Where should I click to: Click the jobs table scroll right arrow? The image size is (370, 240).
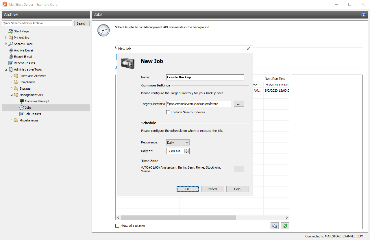[x=287, y=217]
